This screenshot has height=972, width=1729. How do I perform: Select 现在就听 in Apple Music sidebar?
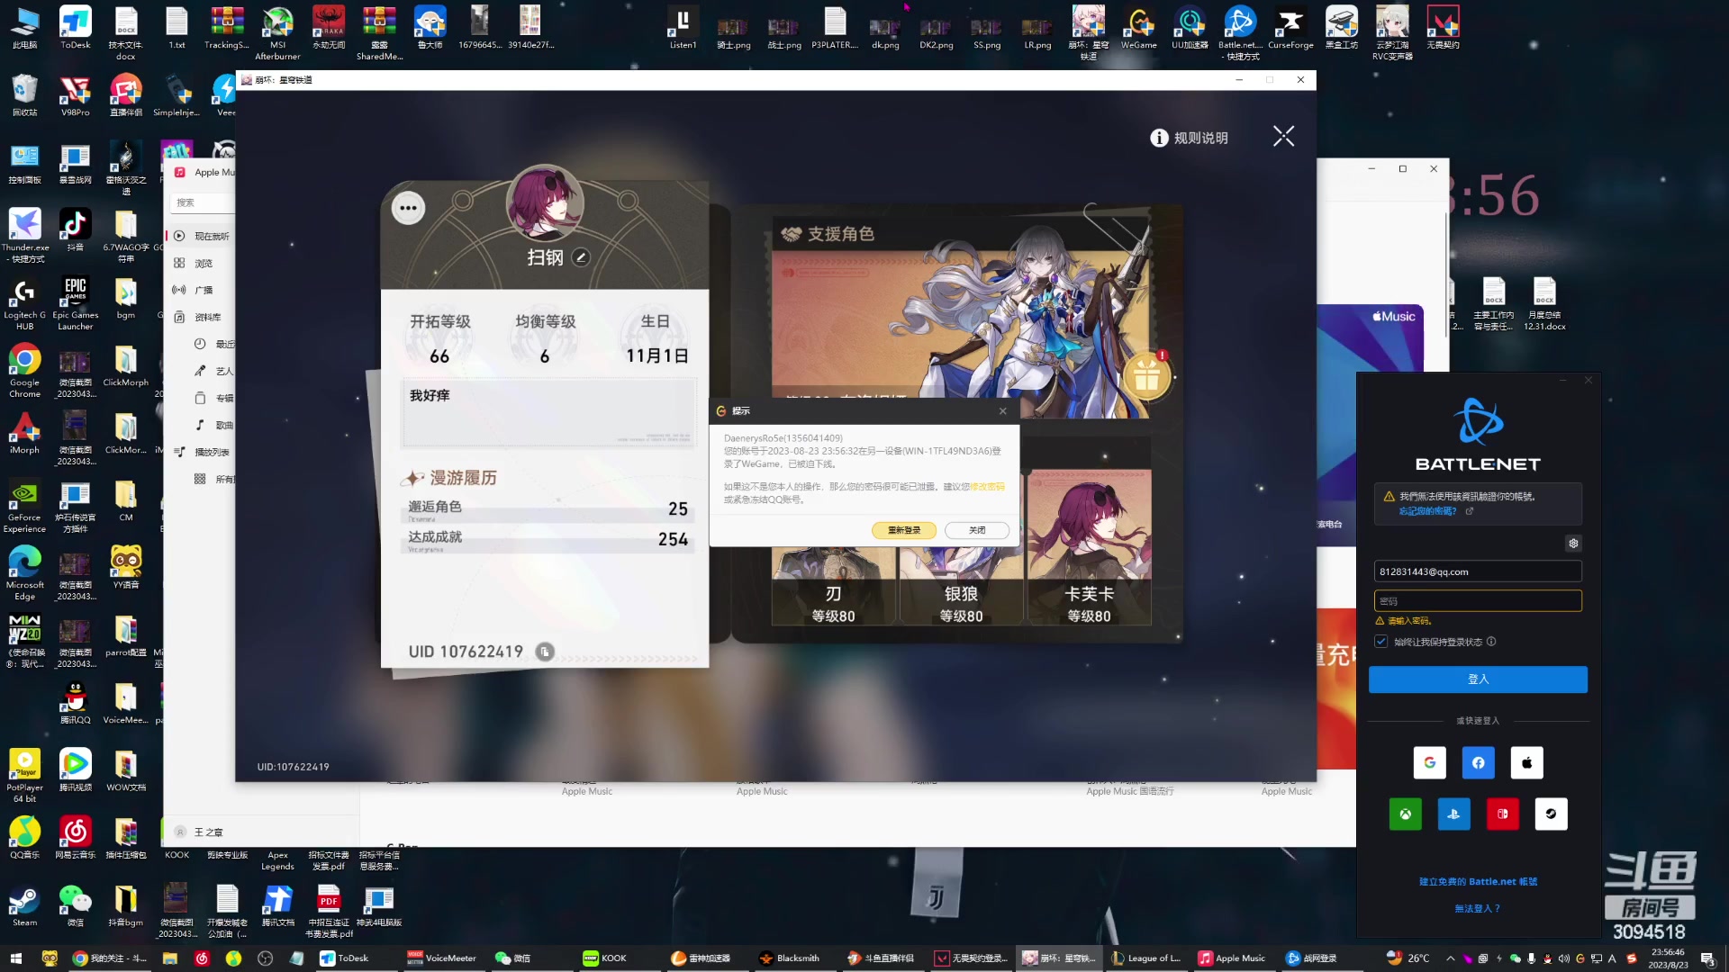[203, 236]
